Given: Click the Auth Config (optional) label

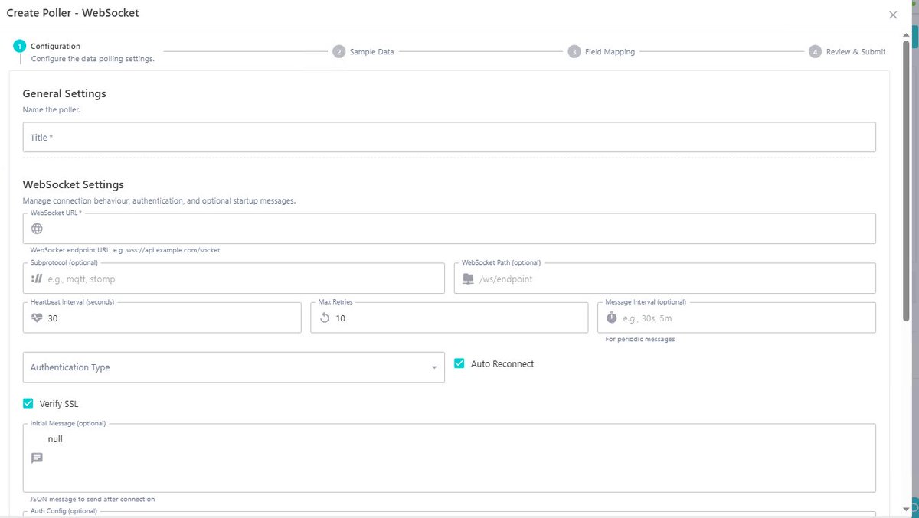Looking at the screenshot, I should tap(64, 510).
